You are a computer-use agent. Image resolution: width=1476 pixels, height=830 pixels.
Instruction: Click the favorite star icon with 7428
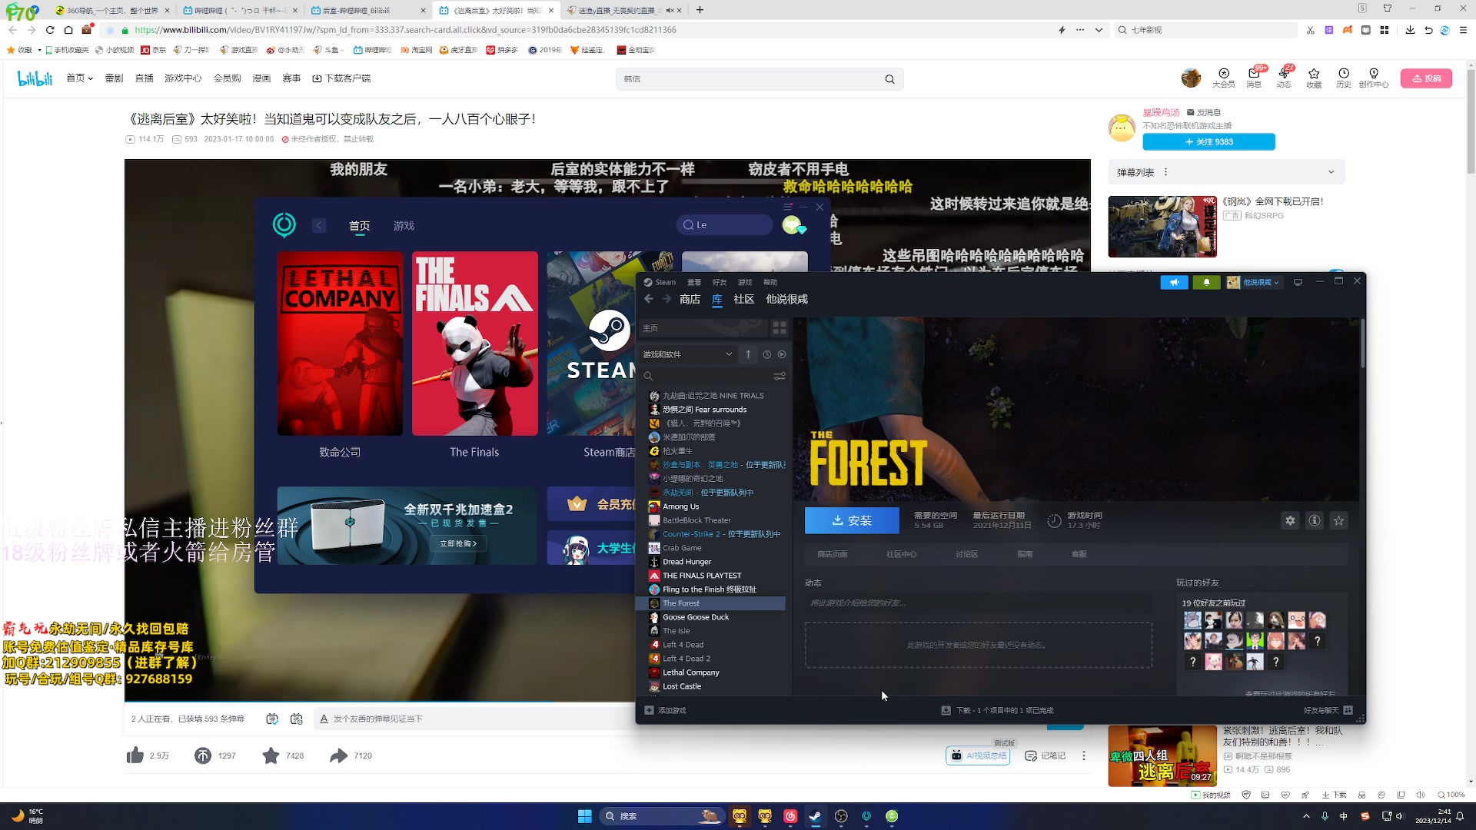[x=271, y=755]
